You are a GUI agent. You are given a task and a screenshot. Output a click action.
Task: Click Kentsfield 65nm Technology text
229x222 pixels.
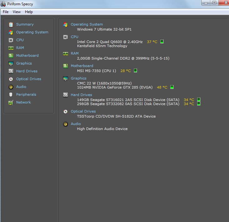[102, 46]
